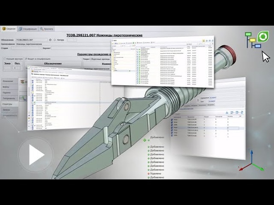
Task: Click the Обозначение input field
Action: [31, 40]
